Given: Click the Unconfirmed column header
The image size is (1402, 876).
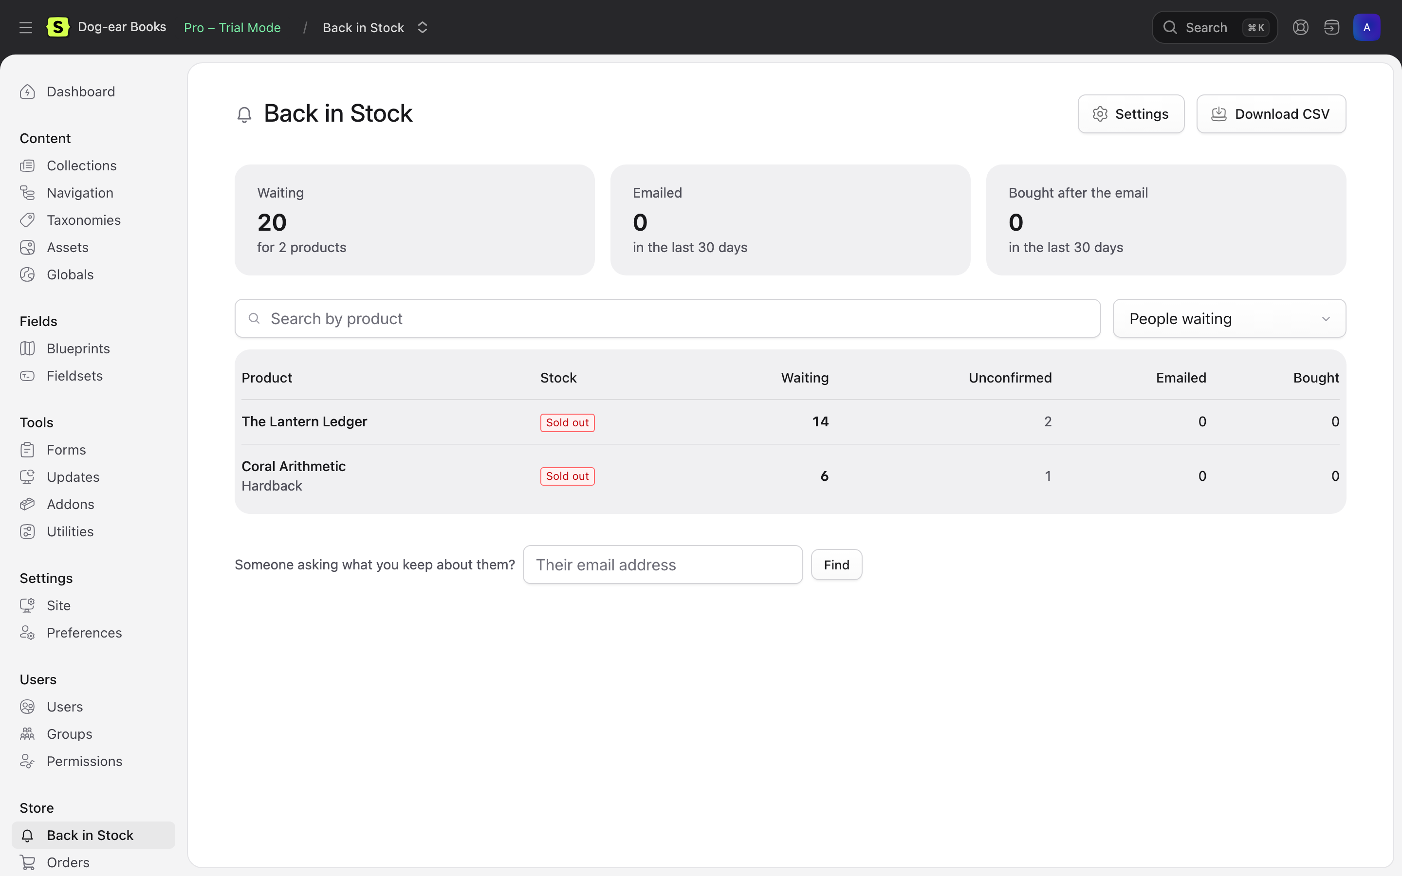Looking at the screenshot, I should pos(1010,378).
